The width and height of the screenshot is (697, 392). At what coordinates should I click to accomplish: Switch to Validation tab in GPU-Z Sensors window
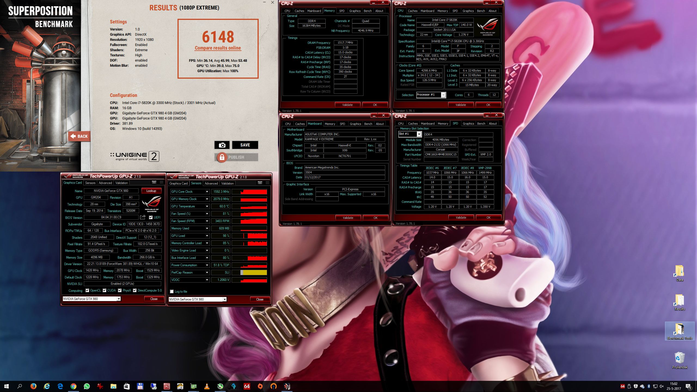[227, 183]
